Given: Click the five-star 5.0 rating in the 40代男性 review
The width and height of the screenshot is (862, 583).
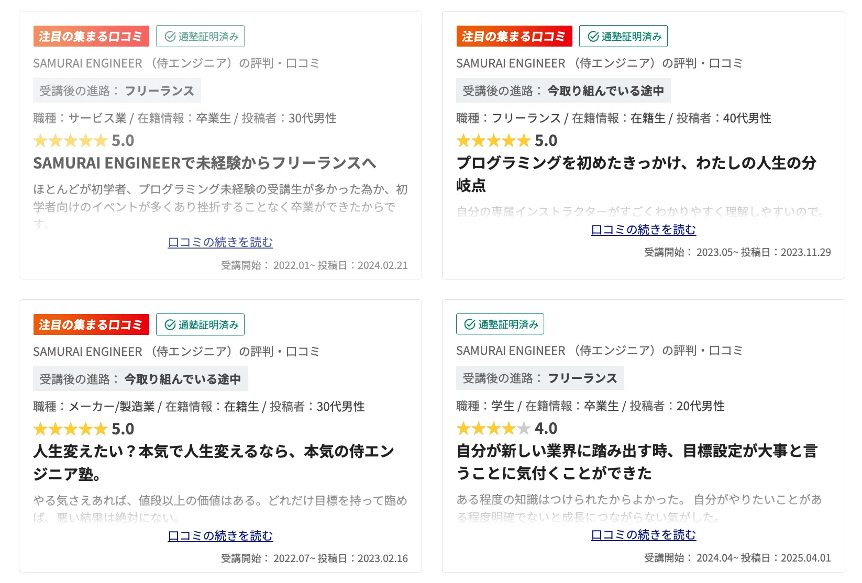Looking at the screenshot, I should point(507,141).
